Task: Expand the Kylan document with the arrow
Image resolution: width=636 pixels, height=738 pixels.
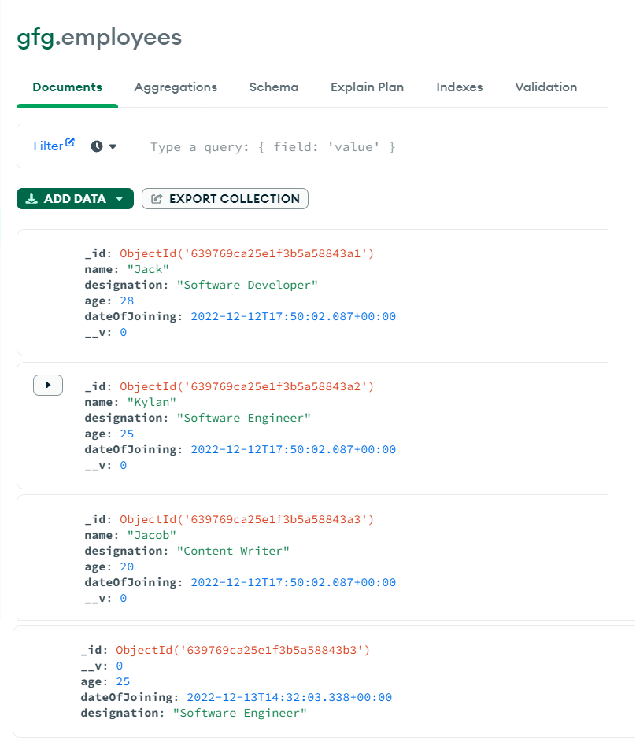Action: tap(48, 386)
